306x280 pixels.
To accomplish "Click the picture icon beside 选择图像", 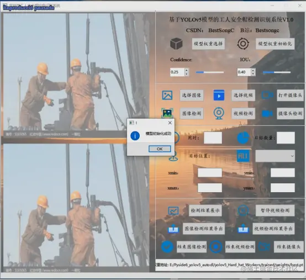I will [x=167, y=95].
